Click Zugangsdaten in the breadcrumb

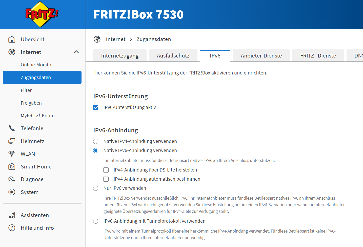[x=154, y=39]
